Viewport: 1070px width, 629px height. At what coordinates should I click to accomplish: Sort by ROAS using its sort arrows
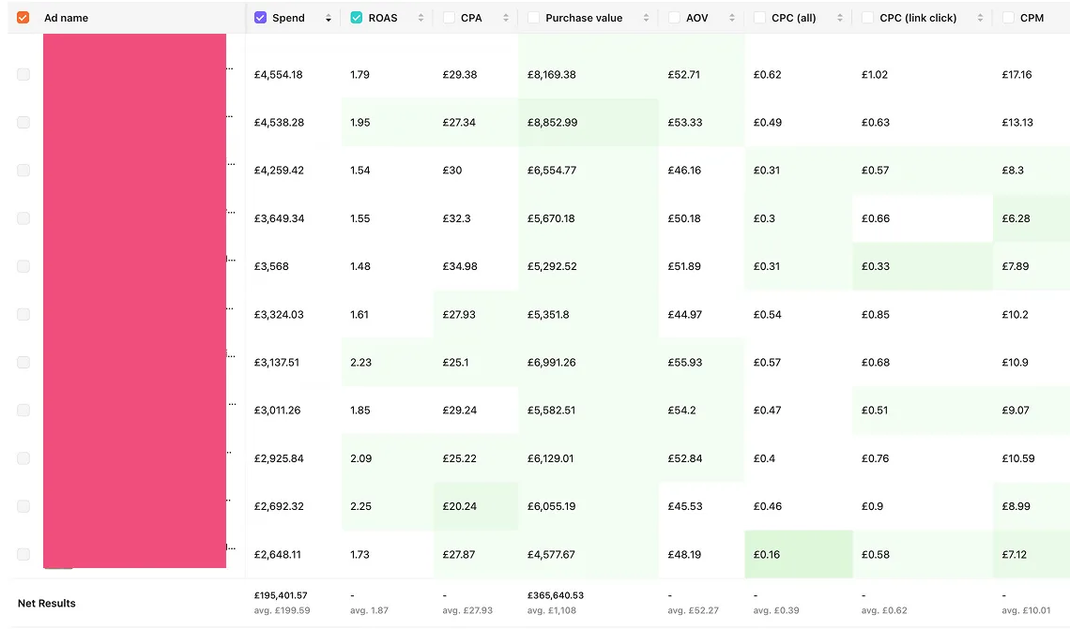point(420,19)
